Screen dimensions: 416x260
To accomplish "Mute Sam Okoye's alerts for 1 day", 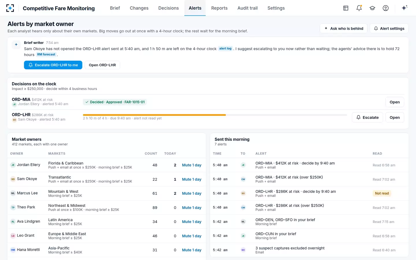I will point(192,179).
